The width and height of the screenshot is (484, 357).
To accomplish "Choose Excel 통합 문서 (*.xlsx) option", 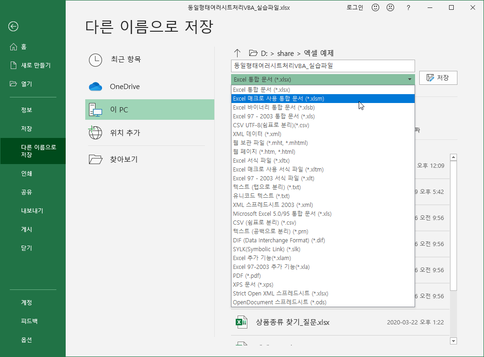I will click(323, 90).
